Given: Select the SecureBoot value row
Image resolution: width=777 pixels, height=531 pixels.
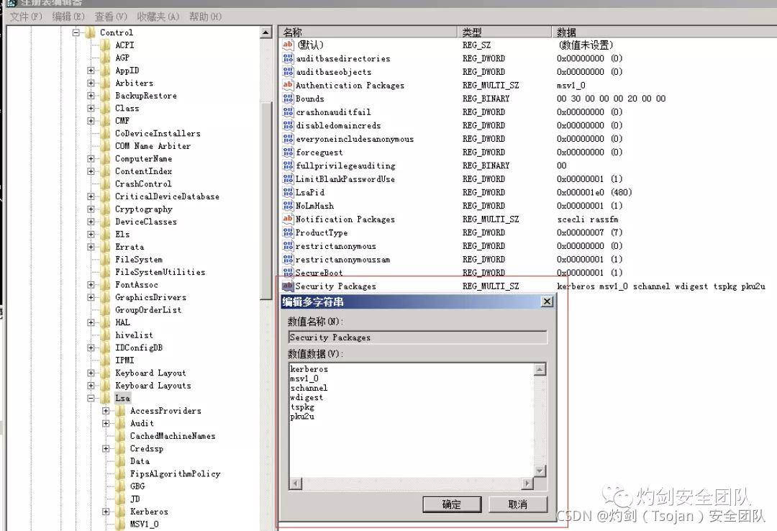Looking at the screenshot, I should point(527,272).
